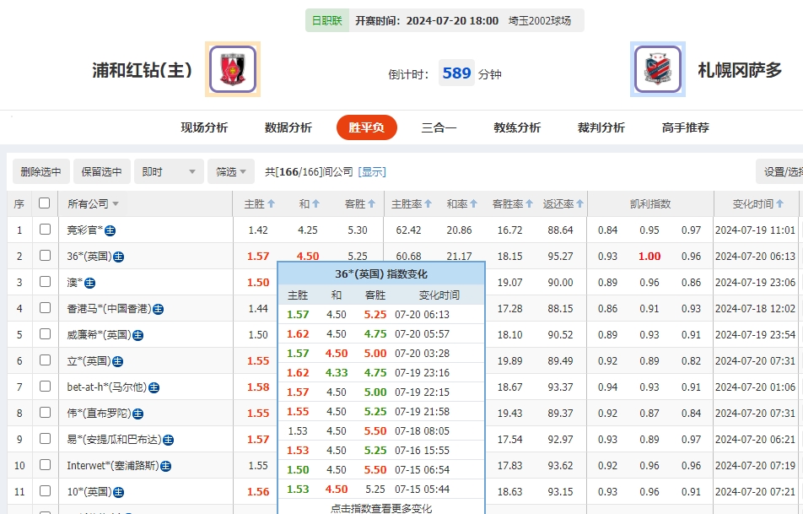Image resolution: width=803 pixels, height=514 pixels.
Task: Open the 高手推荐 tab
Action: click(x=686, y=127)
